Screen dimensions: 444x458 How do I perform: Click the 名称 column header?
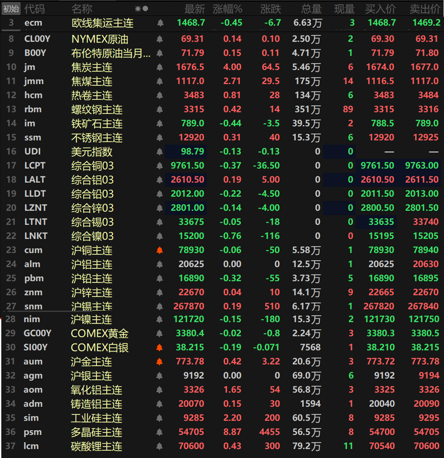pyautogui.click(x=82, y=9)
